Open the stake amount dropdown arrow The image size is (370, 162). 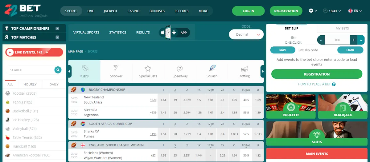click(361, 40)
